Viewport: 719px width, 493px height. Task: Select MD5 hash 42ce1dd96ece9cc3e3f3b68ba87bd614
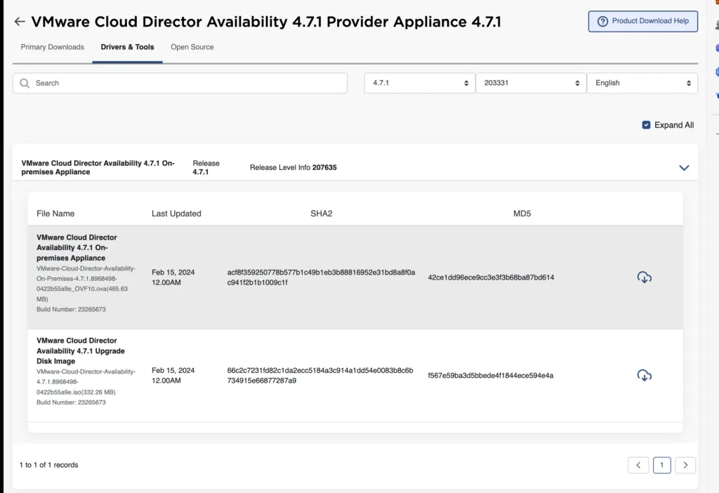(x=491, y=277)
